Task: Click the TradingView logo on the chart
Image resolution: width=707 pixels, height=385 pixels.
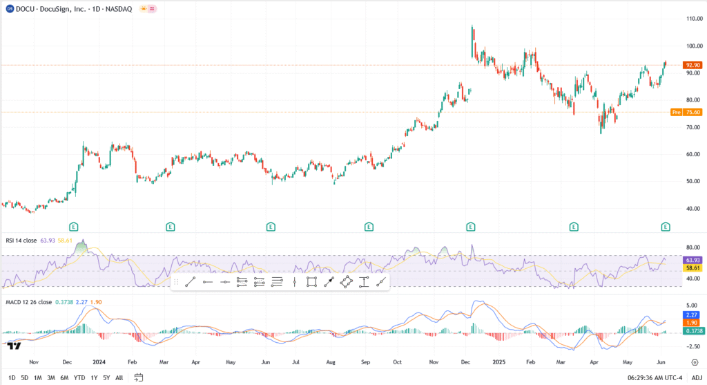Action: click(x=14, y=345)
